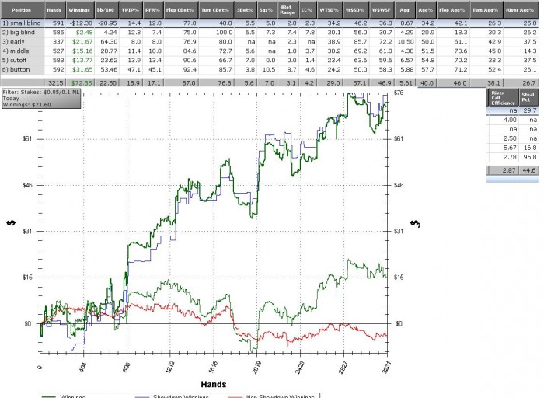Click the button bb/100 value '53.46'
The width and height of the screenshot is (544, 398).
click(109, 69)
